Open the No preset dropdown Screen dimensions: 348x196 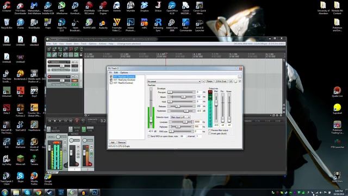[174, 81]
